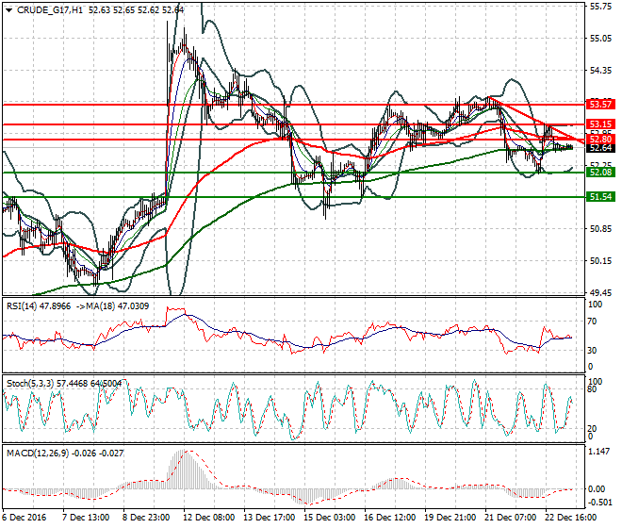Image resolution: width=622 pixels, height=528 pixels.
Task: Open the chart menu triangle beside CRUDE_G17,H1
Action: click(8, 10)
